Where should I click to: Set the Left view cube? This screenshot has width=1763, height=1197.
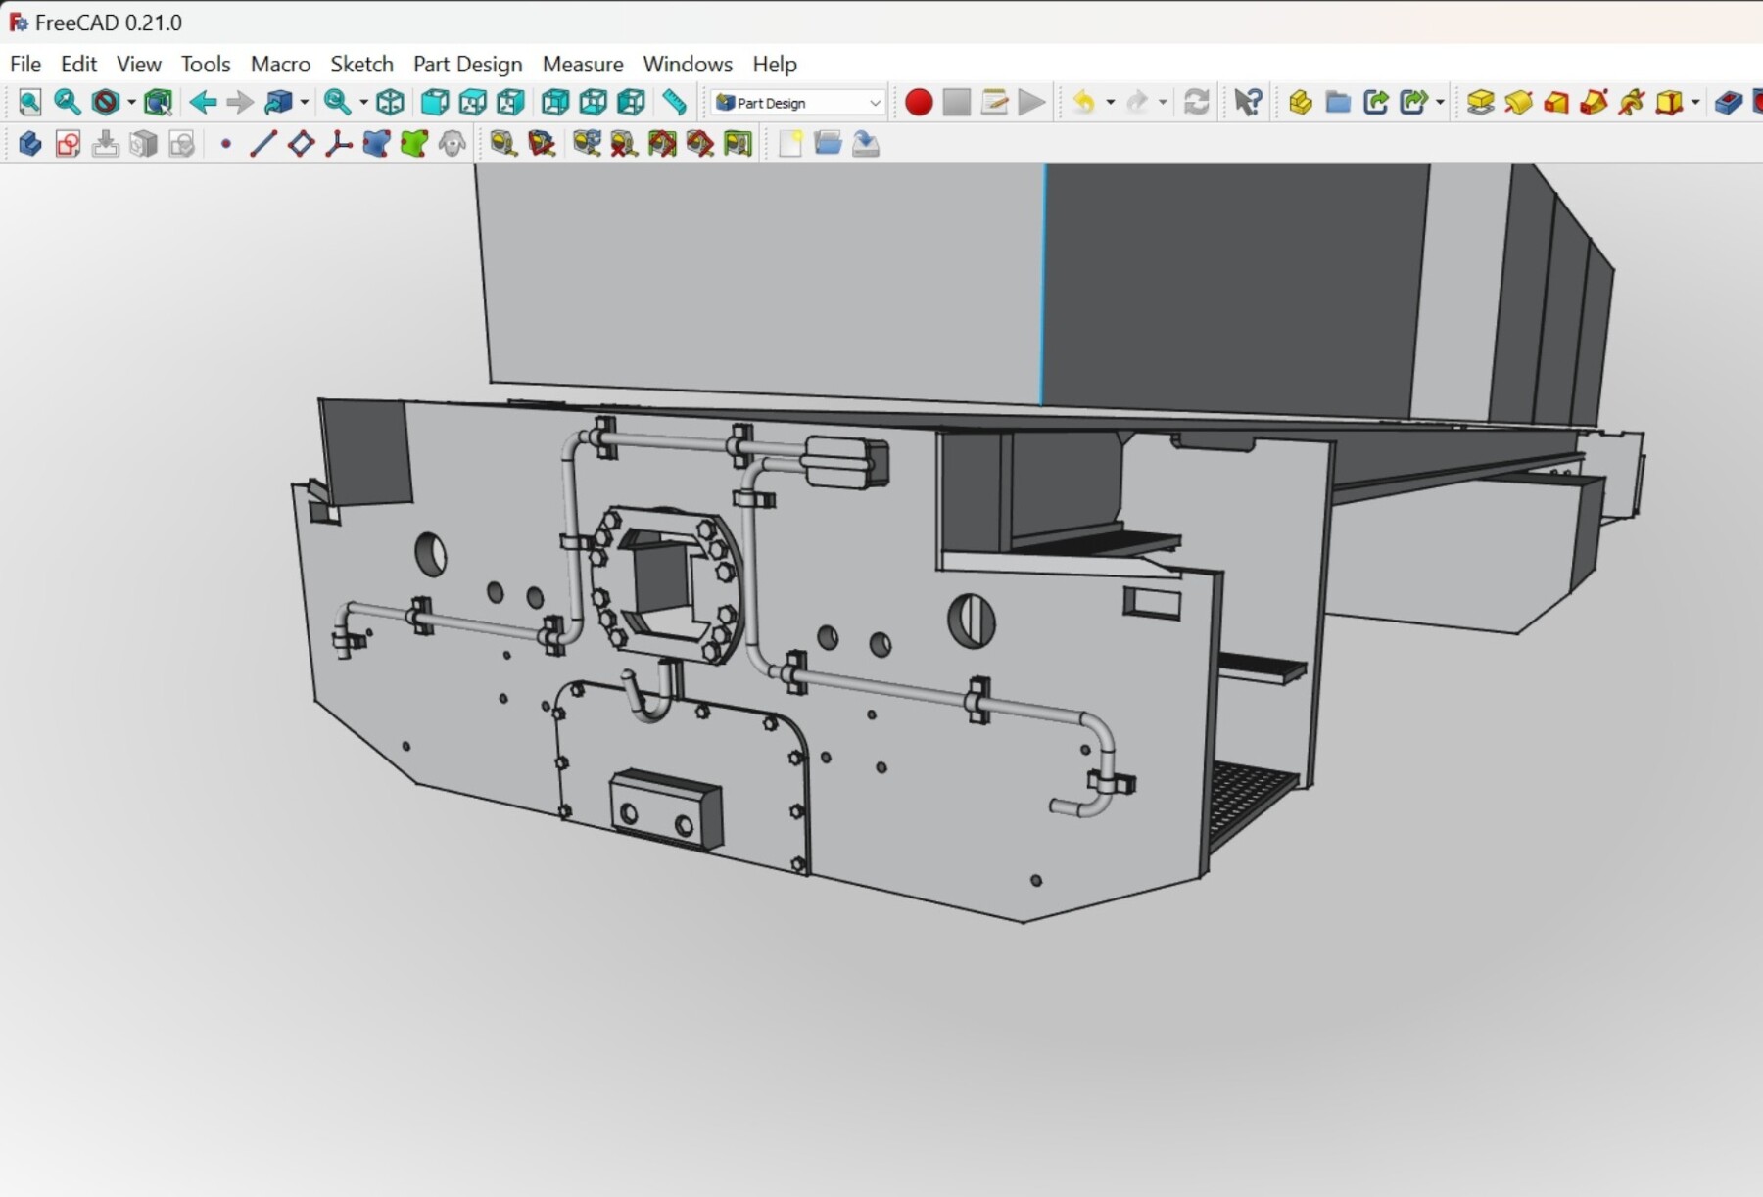[x=632, y=102]
